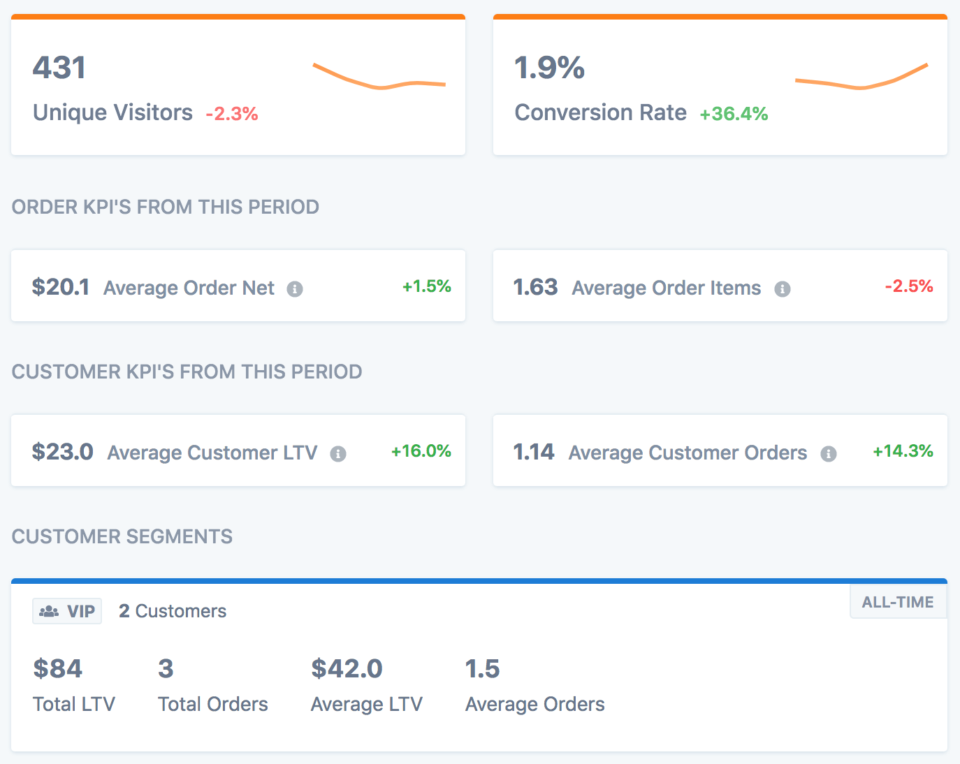
Task: Click the people group icon in VIP badge
Action: [x=49, y=612]
